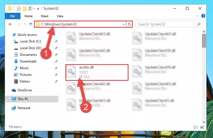
Task: Switch to large icons view in status bar
Action: pyautogui.click(x=202, y=127)
